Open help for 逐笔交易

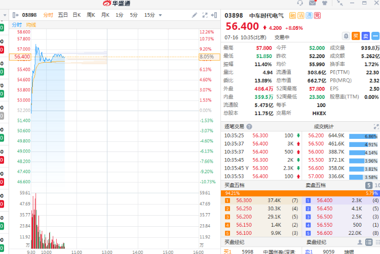pyautogui.click(x=249, y=127)
